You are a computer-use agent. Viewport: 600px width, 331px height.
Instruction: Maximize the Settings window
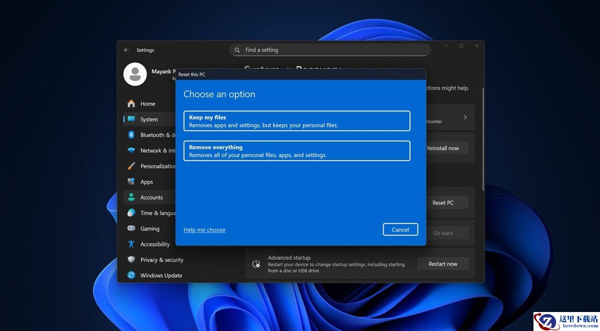[461, 46]
